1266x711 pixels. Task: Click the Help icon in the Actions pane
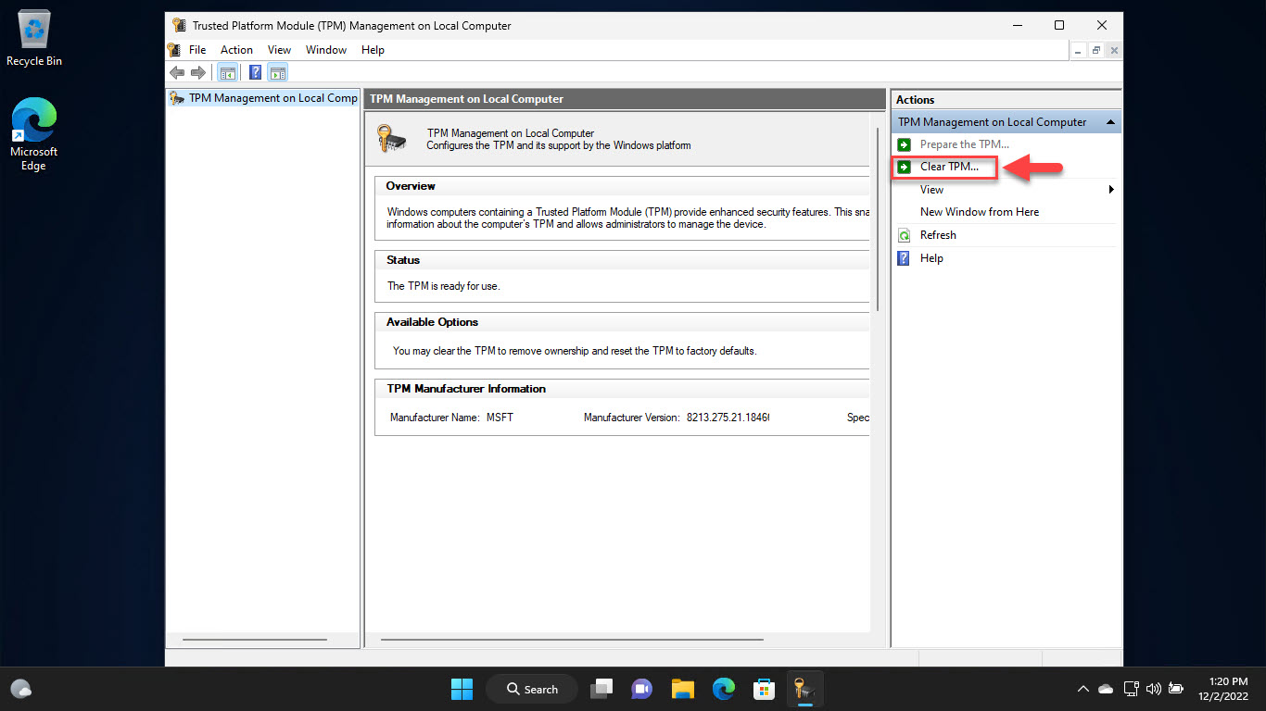[903, 257]
